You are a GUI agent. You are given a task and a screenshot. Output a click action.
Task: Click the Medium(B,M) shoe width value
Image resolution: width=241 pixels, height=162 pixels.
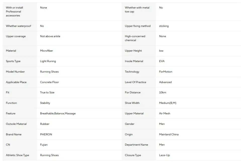(168, 103)
